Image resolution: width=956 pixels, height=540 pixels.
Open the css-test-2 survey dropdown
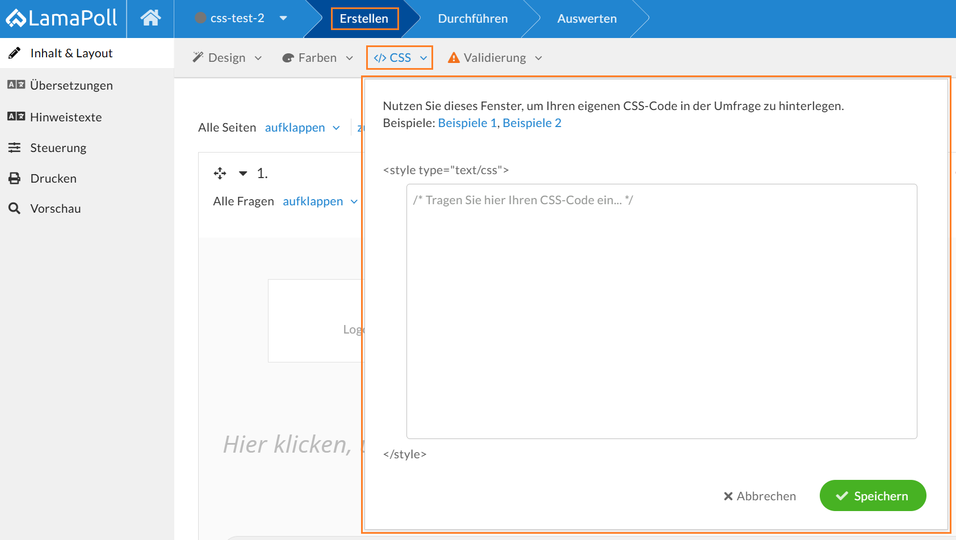click(x=283, y=18)
